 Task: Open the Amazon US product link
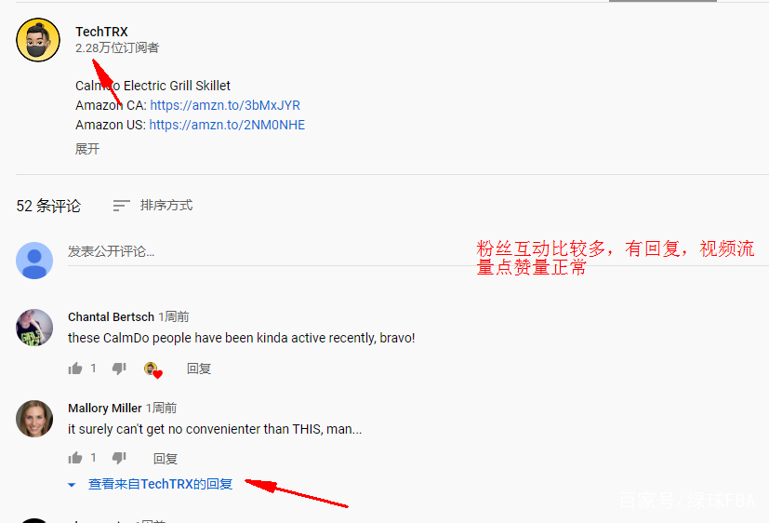[x=227, y=125]
